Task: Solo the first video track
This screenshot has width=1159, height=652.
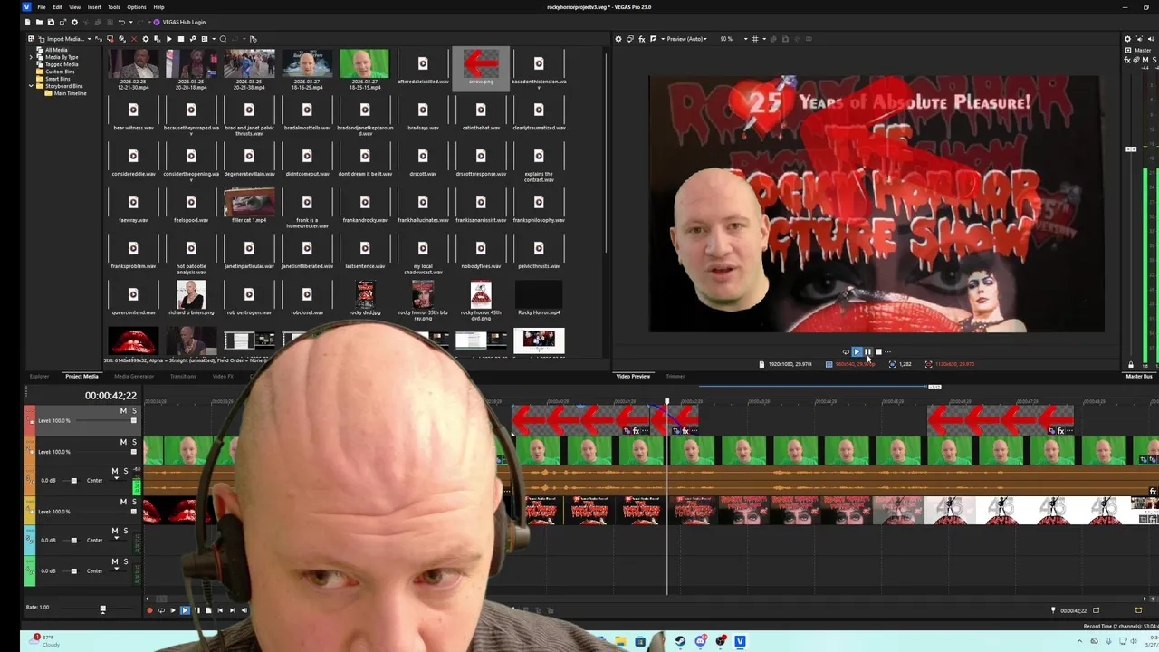Action: pos(134,411)
